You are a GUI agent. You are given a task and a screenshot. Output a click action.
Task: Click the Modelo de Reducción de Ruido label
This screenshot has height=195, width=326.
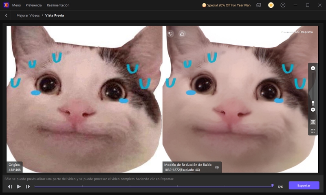tap(188, 165)
